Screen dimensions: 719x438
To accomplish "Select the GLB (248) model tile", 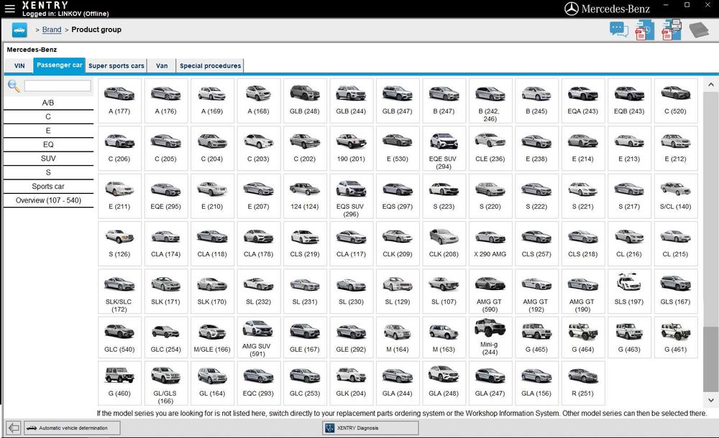I will point(304,101).
